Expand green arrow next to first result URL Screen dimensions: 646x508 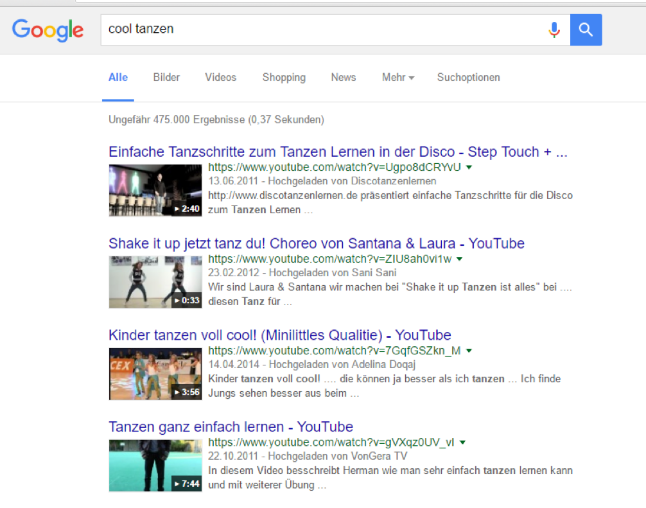click(x=469, y=168)
